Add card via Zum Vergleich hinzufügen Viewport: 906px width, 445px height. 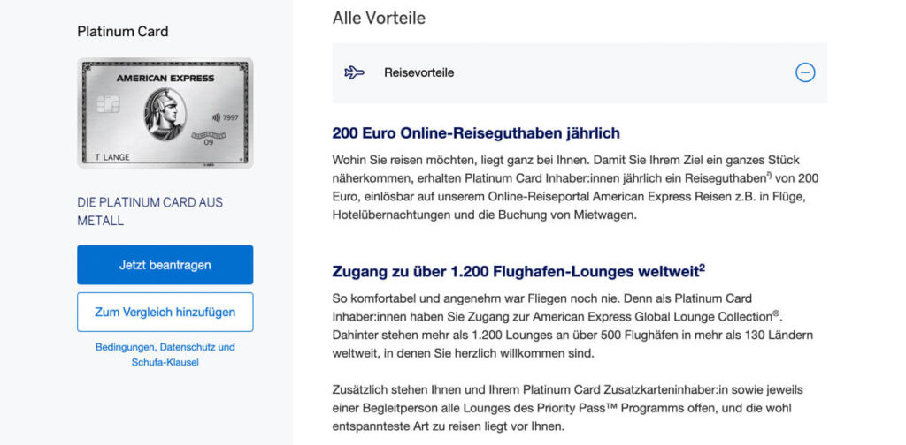coord(165,312)
